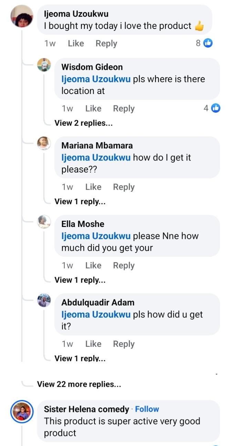Open Abdulquadir Adam's avatar
239x446 pixels.
tap(44, 300)
